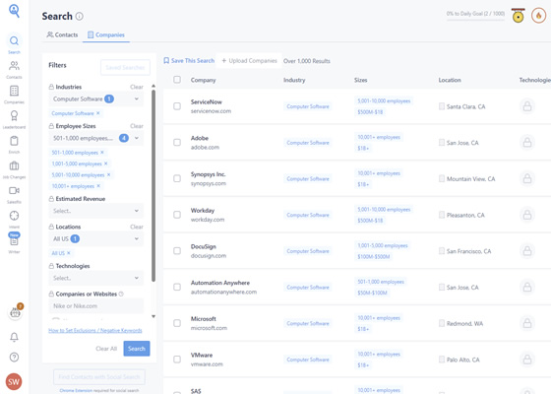Remove the 10,001+ employees filter tag
This screenshot has height=394, width=551.
[98, 186]
